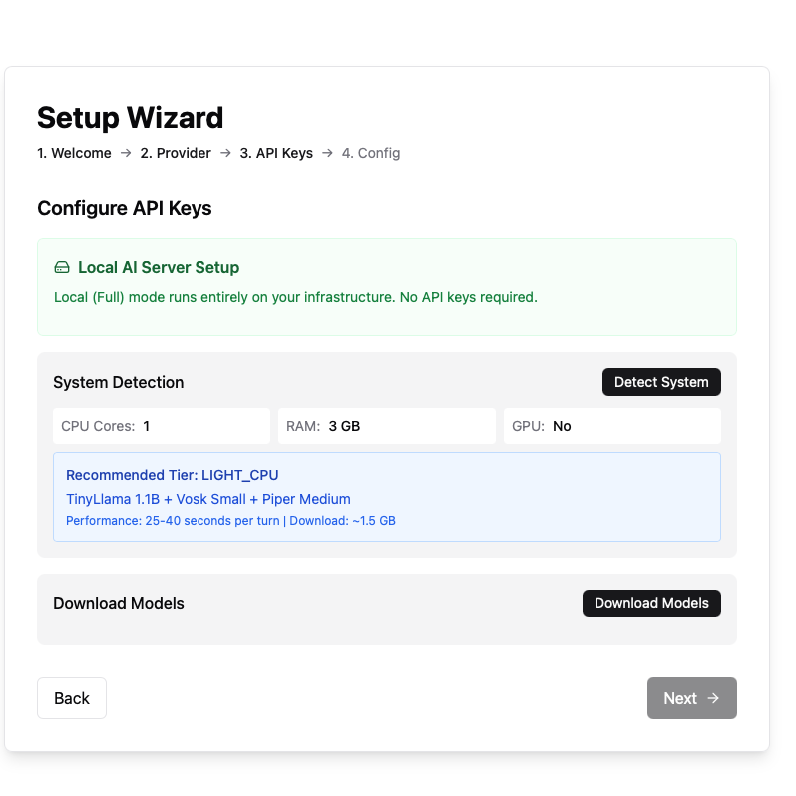Click the arrow before the Config step

point(327,153)
